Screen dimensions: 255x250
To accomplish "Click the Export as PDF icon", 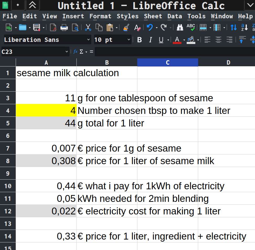I will tap(53, 27).
